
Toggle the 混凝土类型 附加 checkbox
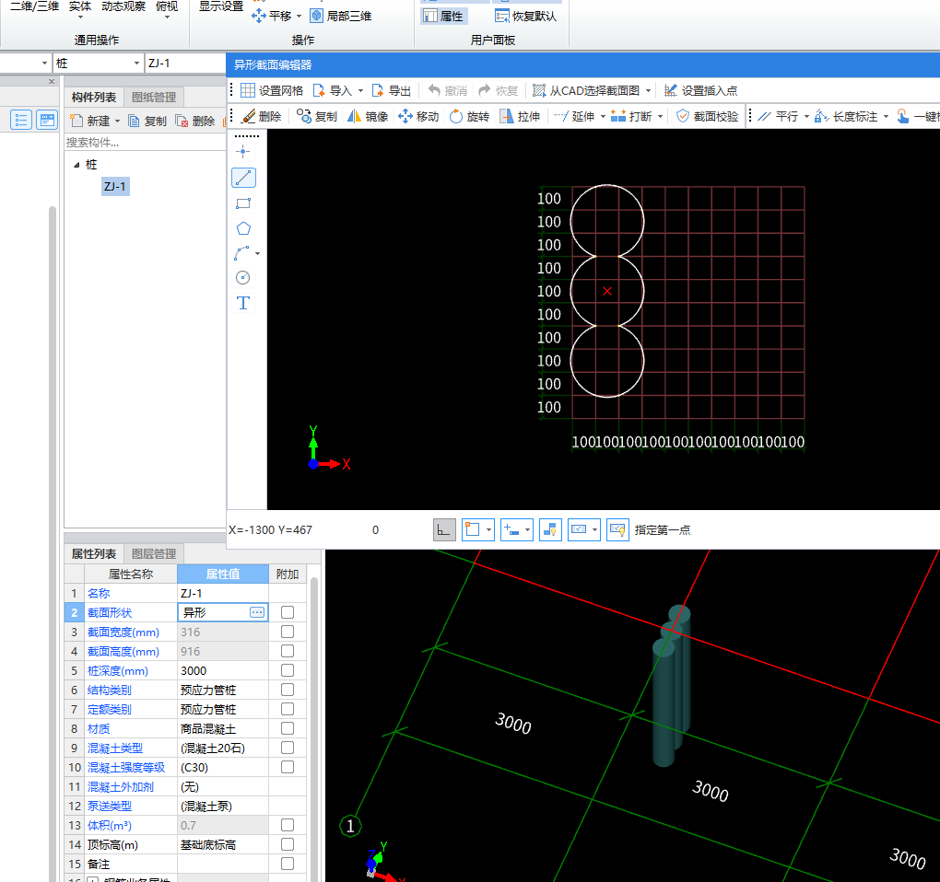pyautogui.click(x=288, y=748)
